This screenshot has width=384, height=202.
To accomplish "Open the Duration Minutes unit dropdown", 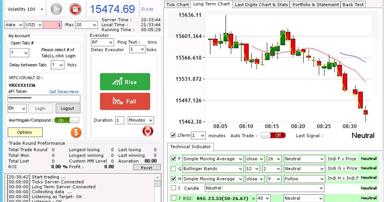I will coord(141,120).
